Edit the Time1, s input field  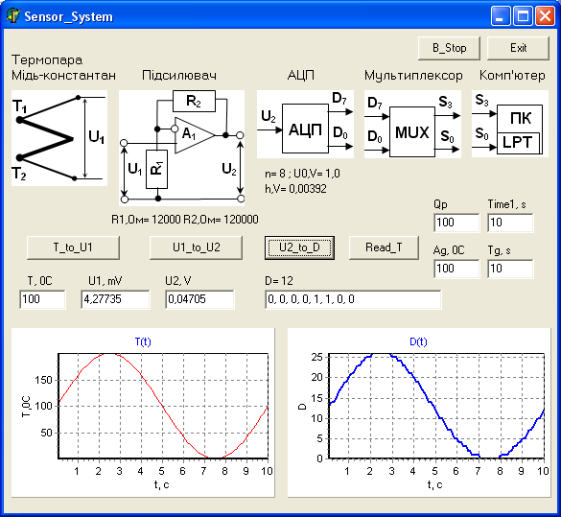tap(510, 223)
